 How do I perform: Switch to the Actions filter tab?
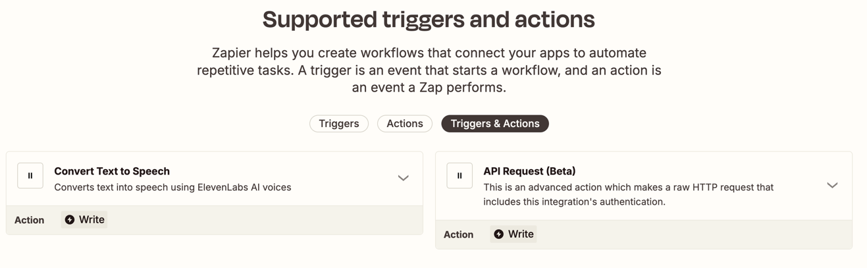point(405,124)
